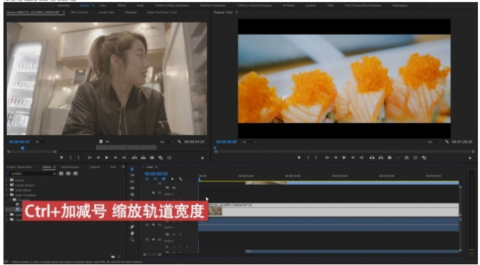Image resolution: width=480 pixels, height=265 pixels.
Task: Switch to the Assembly workspace
Action: click(x=63, y=6)
